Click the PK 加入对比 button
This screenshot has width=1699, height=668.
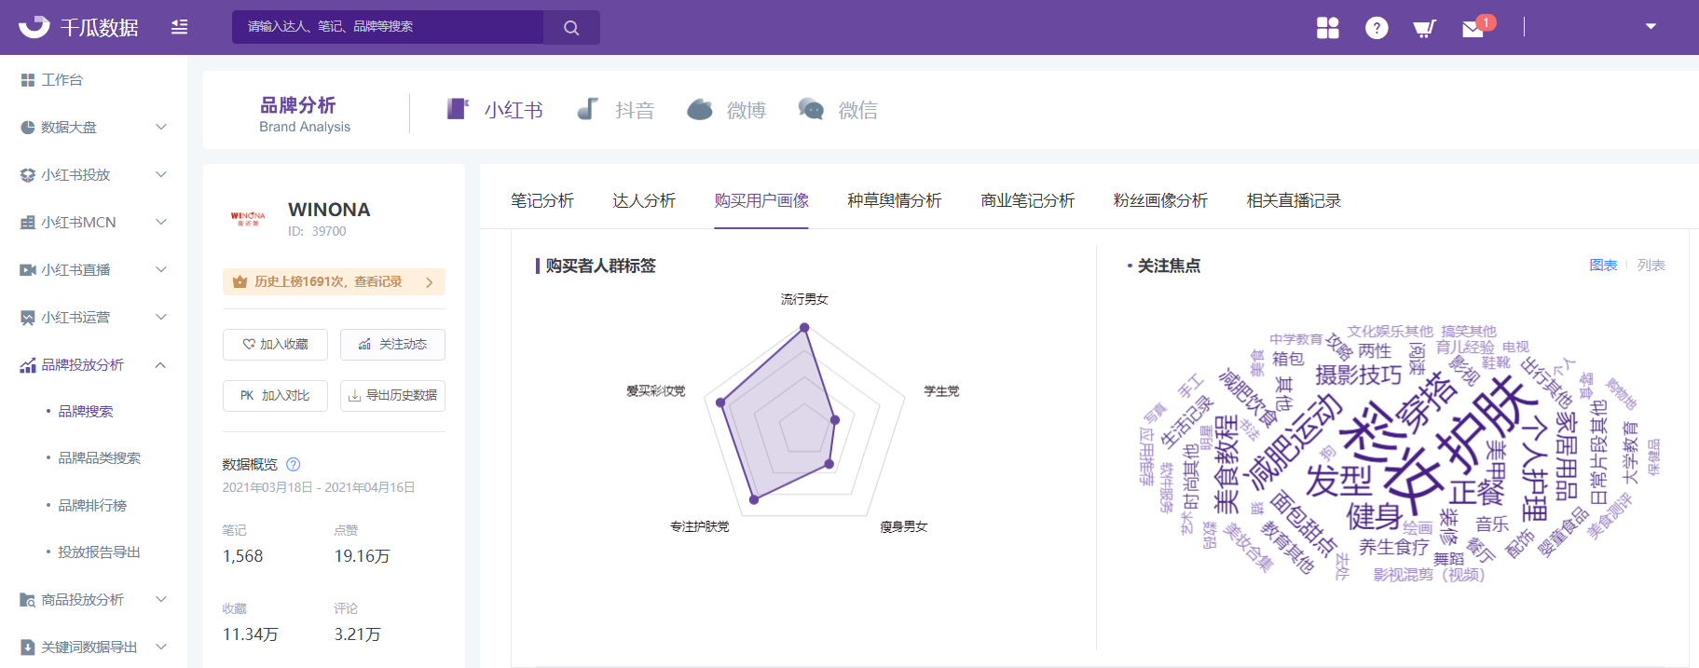[x=275, y=395]
